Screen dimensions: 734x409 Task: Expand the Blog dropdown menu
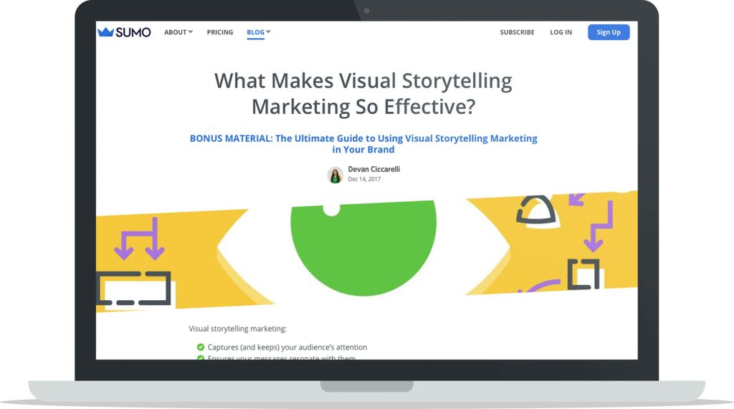point(258,32)
